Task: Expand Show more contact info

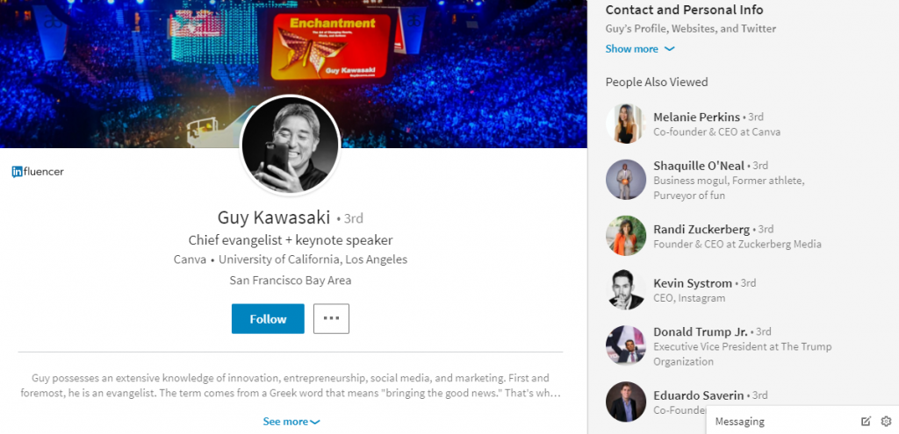Action: tap(640, 49)
